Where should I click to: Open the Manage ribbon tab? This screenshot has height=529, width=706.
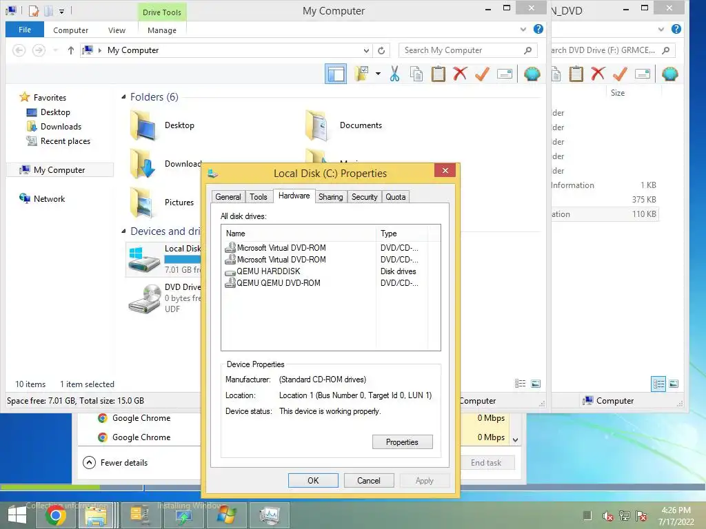[x=162, y=30]
